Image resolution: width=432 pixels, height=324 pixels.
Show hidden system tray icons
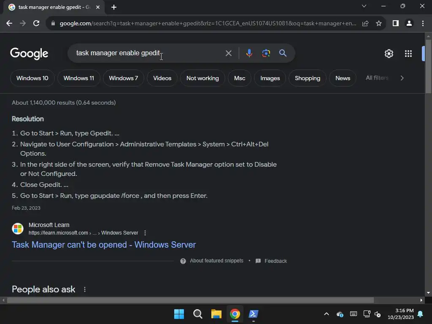(327, 314)
